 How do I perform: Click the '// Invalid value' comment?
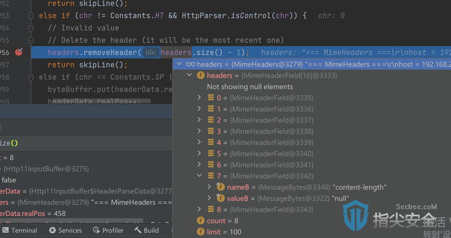tap(83, 28)
